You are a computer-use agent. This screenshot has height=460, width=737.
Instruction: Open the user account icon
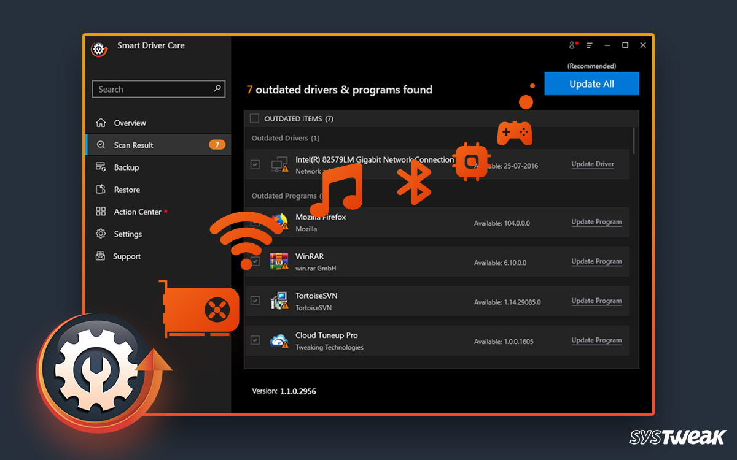coord(573,45)
